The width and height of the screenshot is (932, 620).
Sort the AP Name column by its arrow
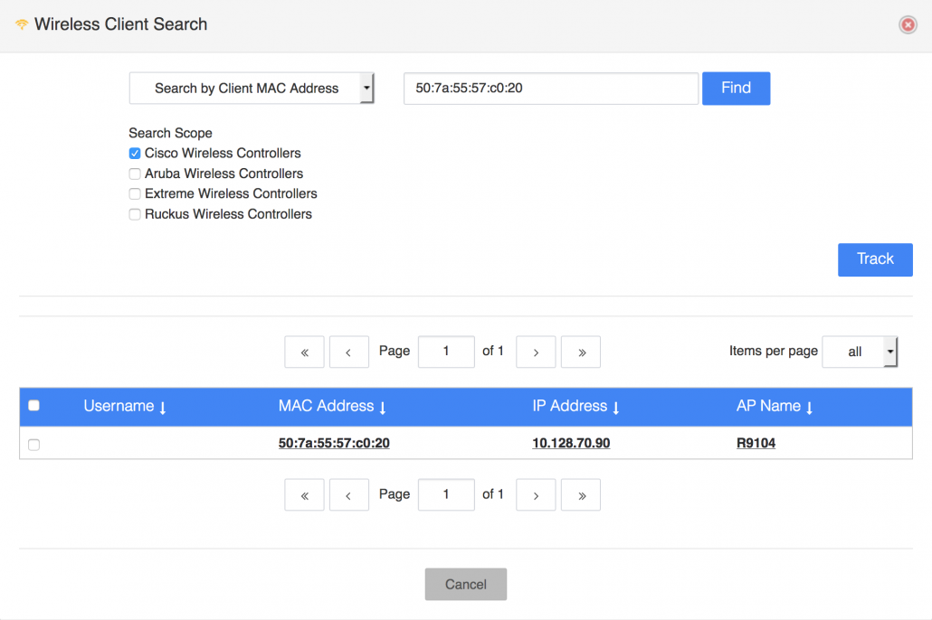(x=808, y=407)
